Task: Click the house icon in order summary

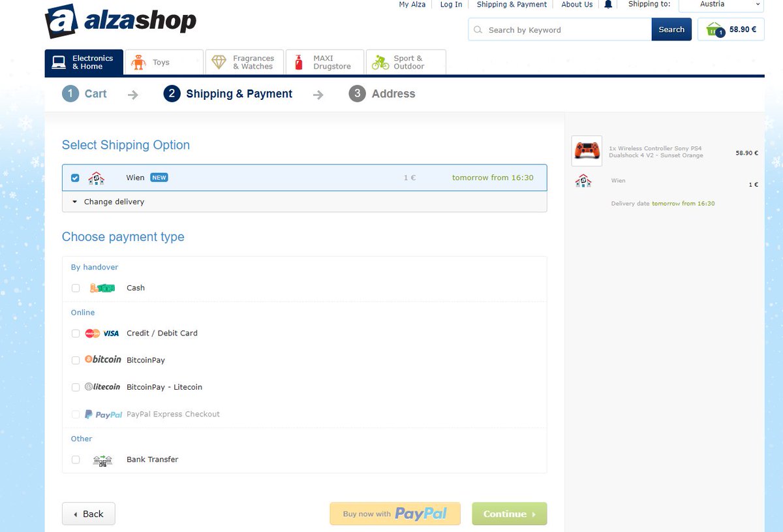Action: pyautogui.click(x=583, y=181)
